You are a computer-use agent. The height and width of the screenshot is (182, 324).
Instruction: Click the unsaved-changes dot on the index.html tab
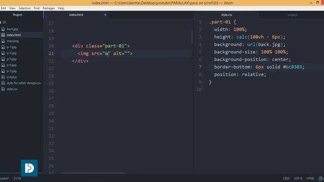click(x=105, y=15)
